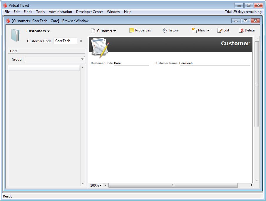This screenshot has width=266, height=201.
Task: Click the Customer header banner title
Action: (235, 43)
